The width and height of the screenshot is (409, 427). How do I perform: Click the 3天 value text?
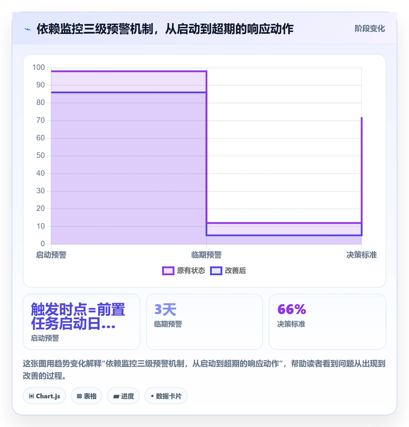click(x=165, y=309)
